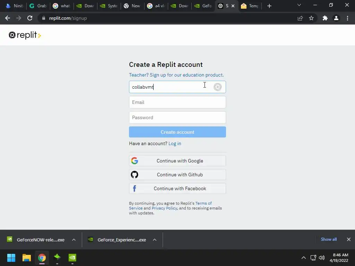Follow the Log in link

click(x=175, y=143)
